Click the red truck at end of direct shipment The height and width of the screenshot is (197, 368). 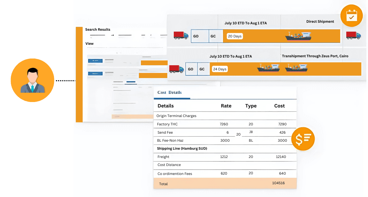[353, 35]
